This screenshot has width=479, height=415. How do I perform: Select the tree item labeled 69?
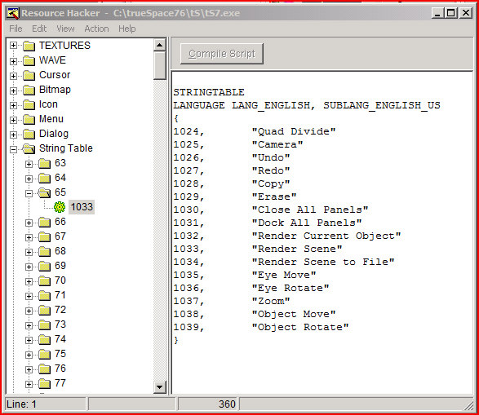click(60, 266)
